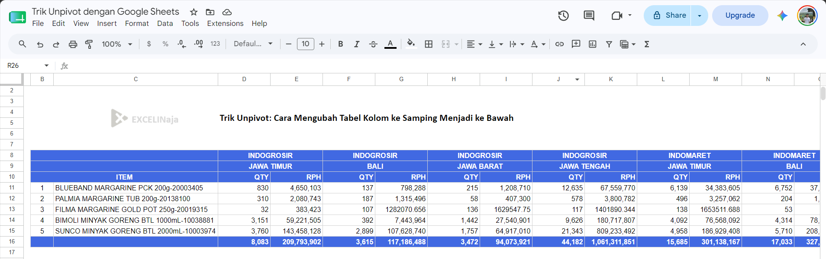The width and height of the screenshot is (826, 259).
Task: Open version history clock icon
Action: point(563,16)
